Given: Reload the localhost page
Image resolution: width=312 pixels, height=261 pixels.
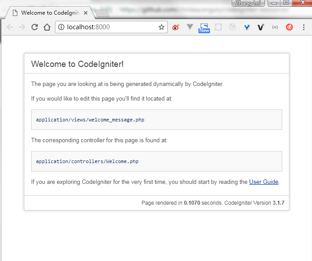Looking at the screenshot, I should (35, 27).
